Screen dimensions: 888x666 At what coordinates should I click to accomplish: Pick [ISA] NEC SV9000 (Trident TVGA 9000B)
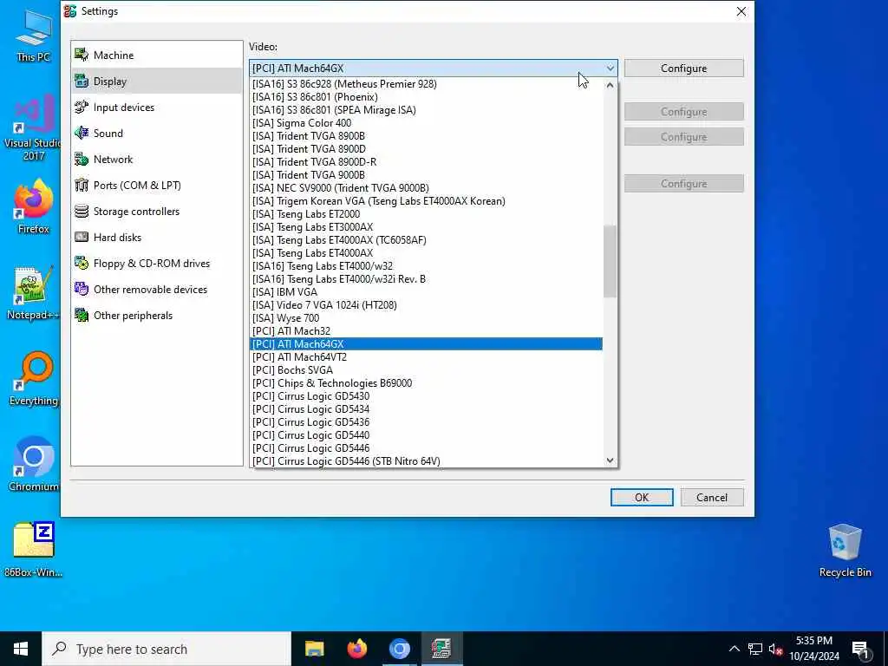tap(426, 187)
